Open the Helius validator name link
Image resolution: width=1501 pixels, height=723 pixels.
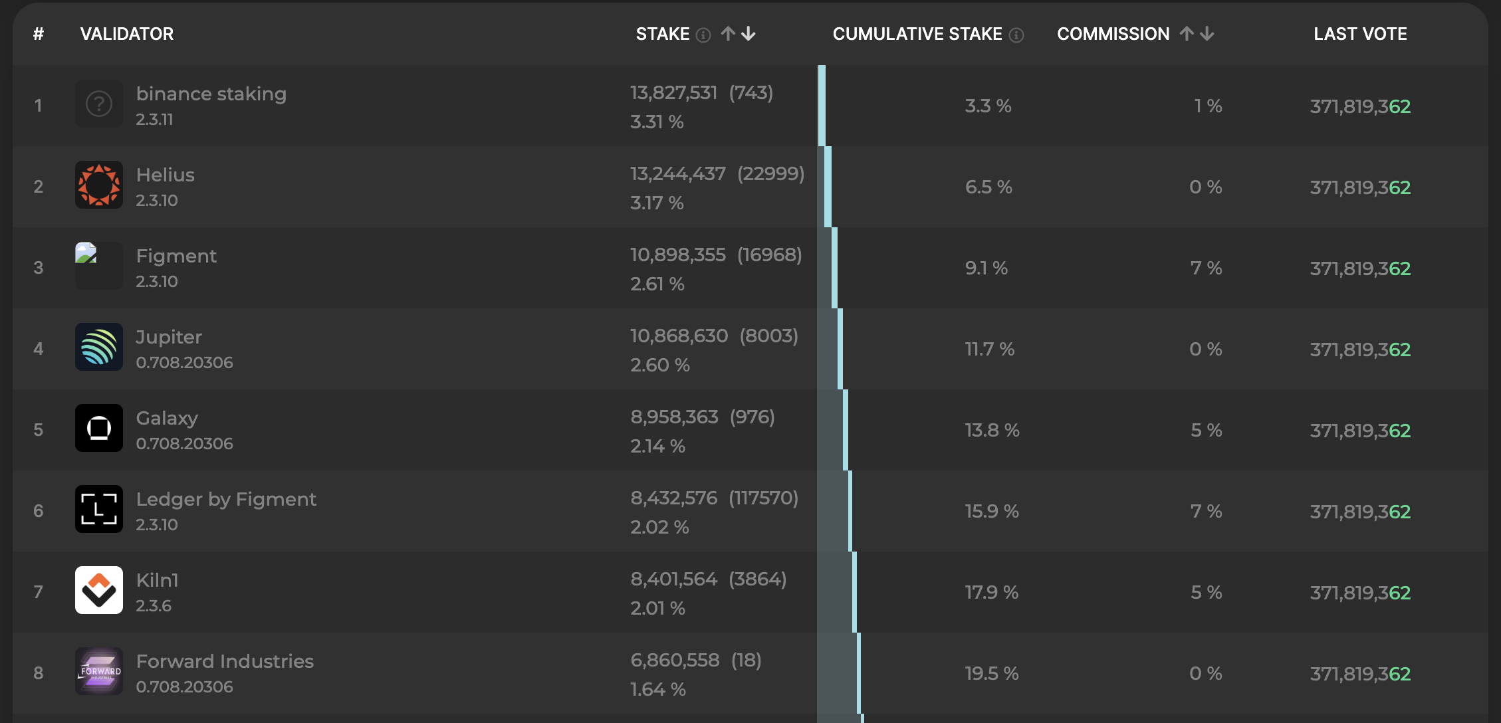[x=165, y=175]
